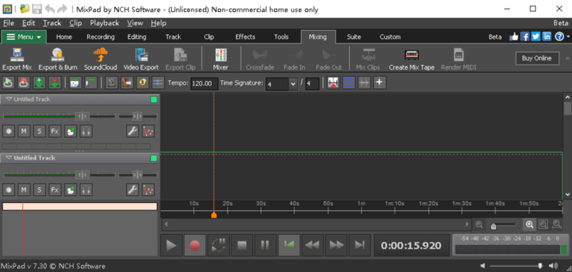Arm record on first Untitled Track
The width and height of the screenshot is (572, 272).
click(9, 131)
